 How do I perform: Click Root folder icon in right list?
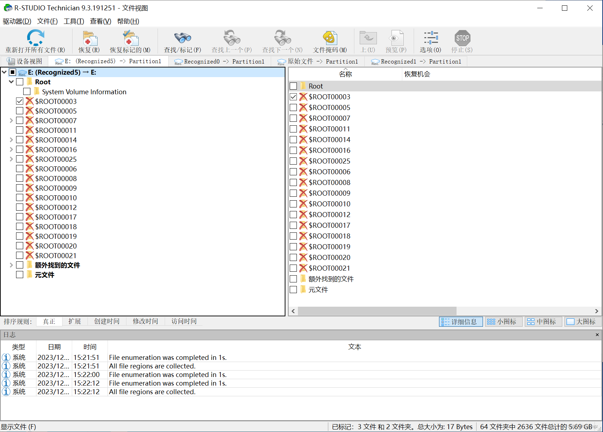tap(303, 86)
